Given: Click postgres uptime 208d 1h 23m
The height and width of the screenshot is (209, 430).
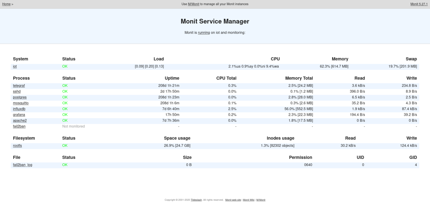Looking at the screenshot, I should [169, 97].
